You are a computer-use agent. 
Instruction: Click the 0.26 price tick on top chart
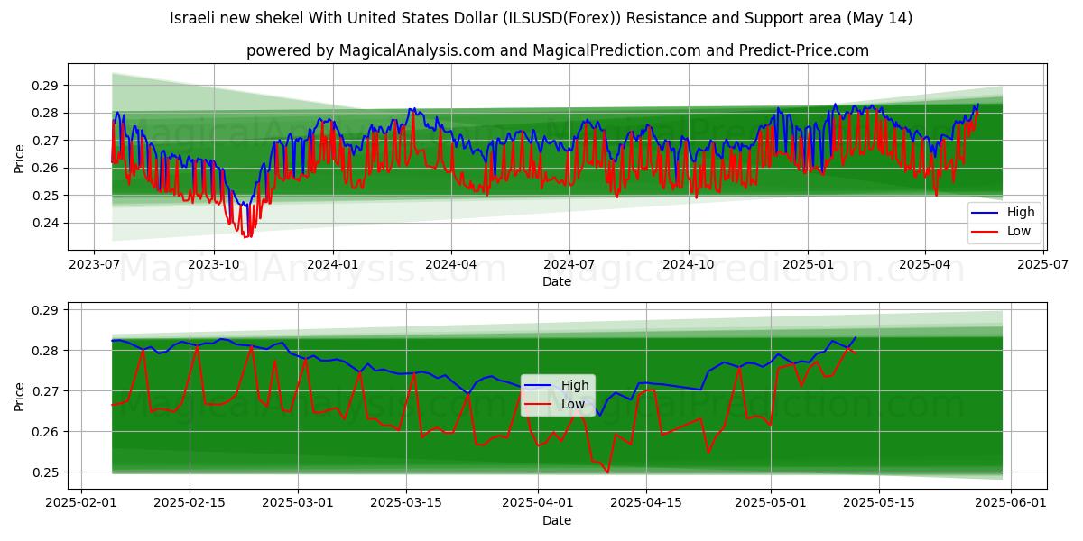[45, 168]
